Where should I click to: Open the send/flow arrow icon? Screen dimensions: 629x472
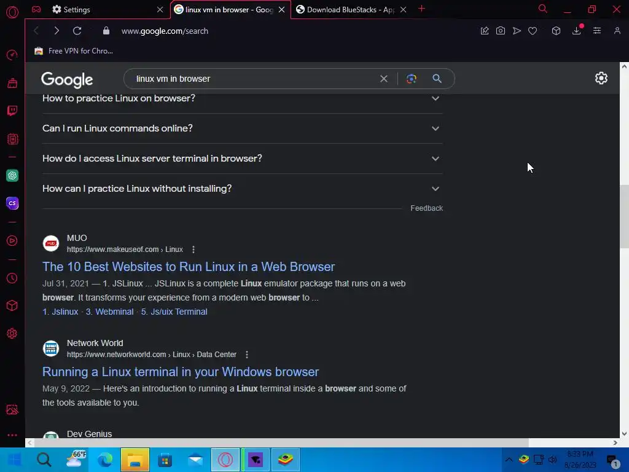point(517,31)
